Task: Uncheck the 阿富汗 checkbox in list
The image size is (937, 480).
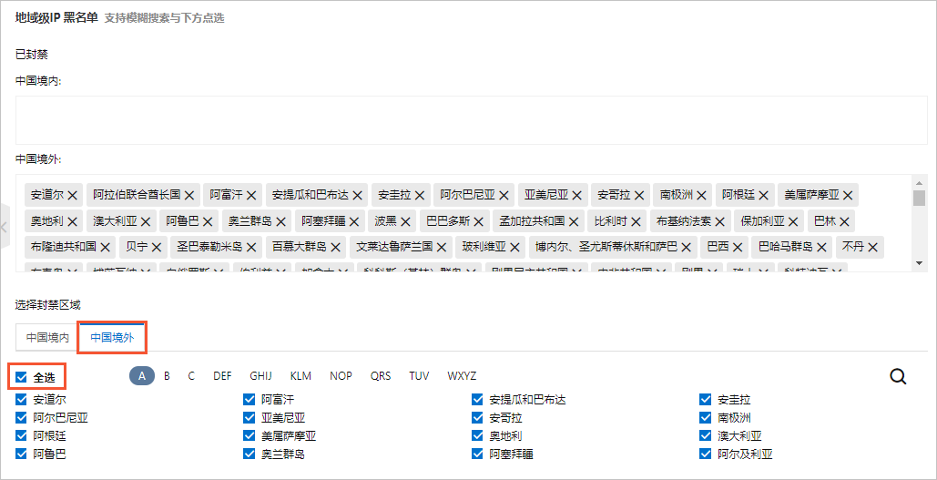Action: [250, 399]
